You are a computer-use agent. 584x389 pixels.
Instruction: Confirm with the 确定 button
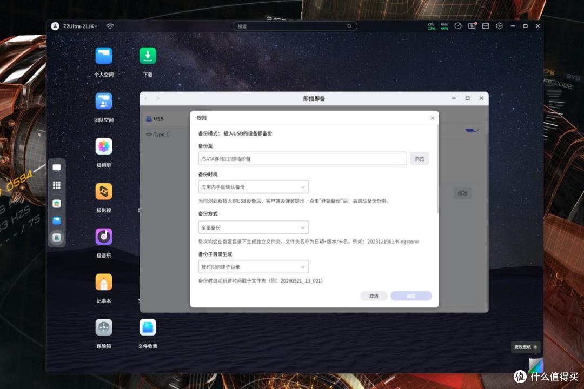pos(411,296)
